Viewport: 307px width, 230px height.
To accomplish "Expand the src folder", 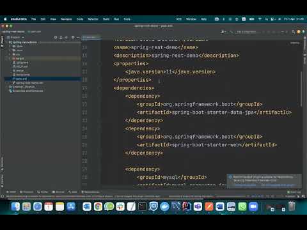I will 10,54.
